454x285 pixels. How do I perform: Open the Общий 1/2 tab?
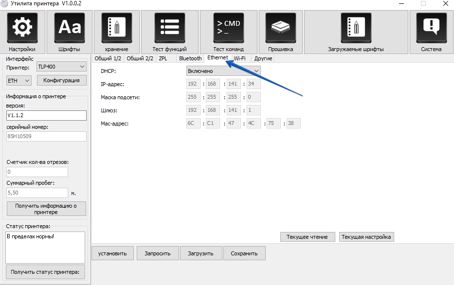pyautogui.click(x=108, y=58)
